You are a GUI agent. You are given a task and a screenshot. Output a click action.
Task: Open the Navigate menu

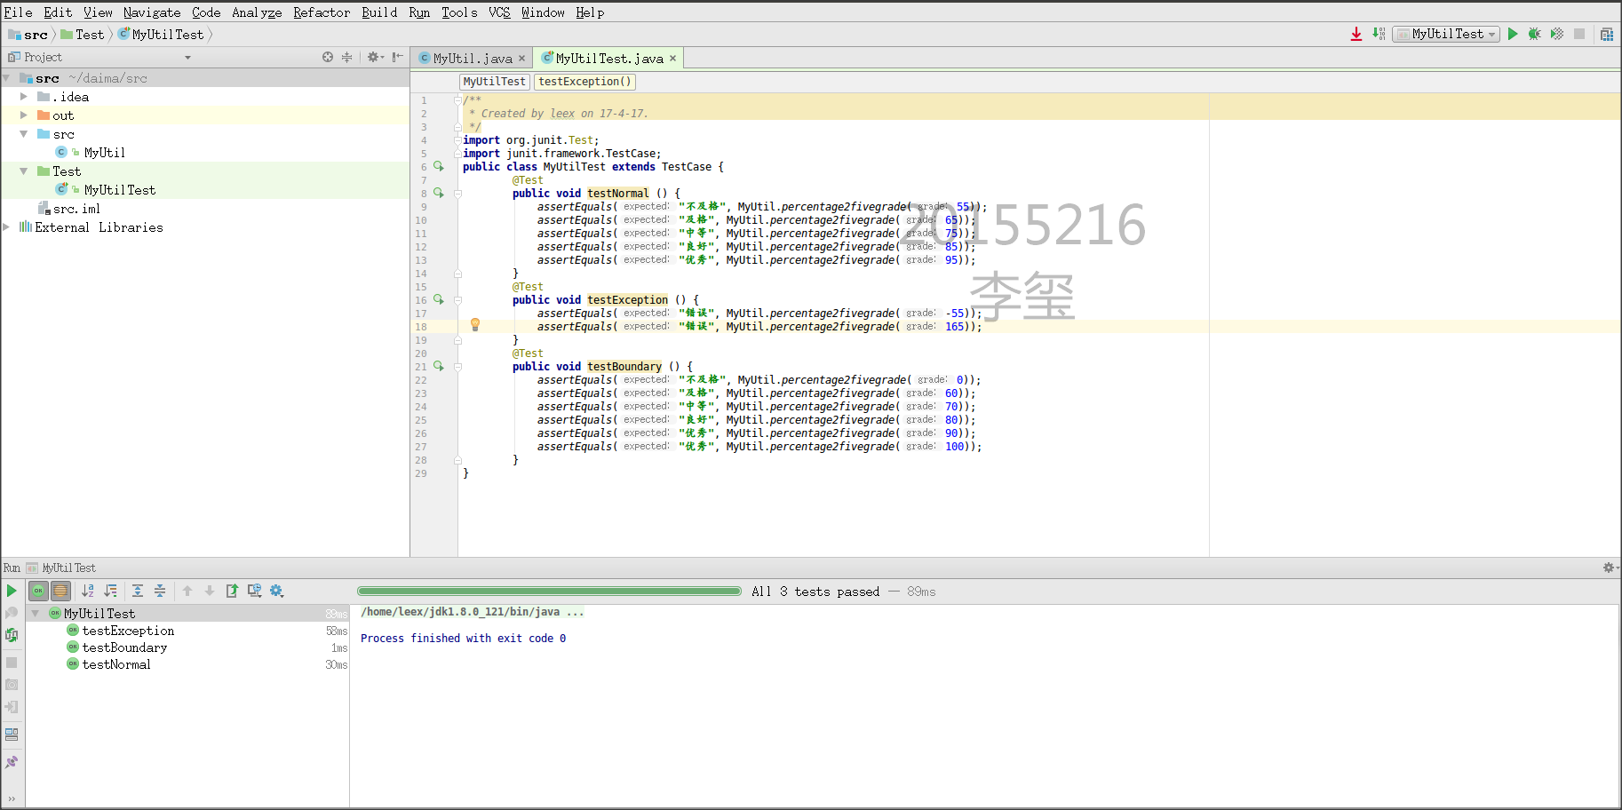pos(152,12)
